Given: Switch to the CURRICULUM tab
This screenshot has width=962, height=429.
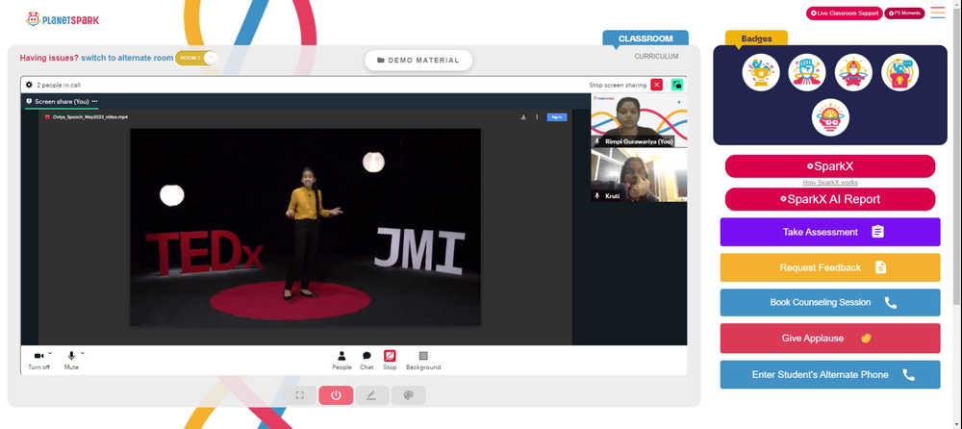Looking at the screenshot, I should (656, 57).
